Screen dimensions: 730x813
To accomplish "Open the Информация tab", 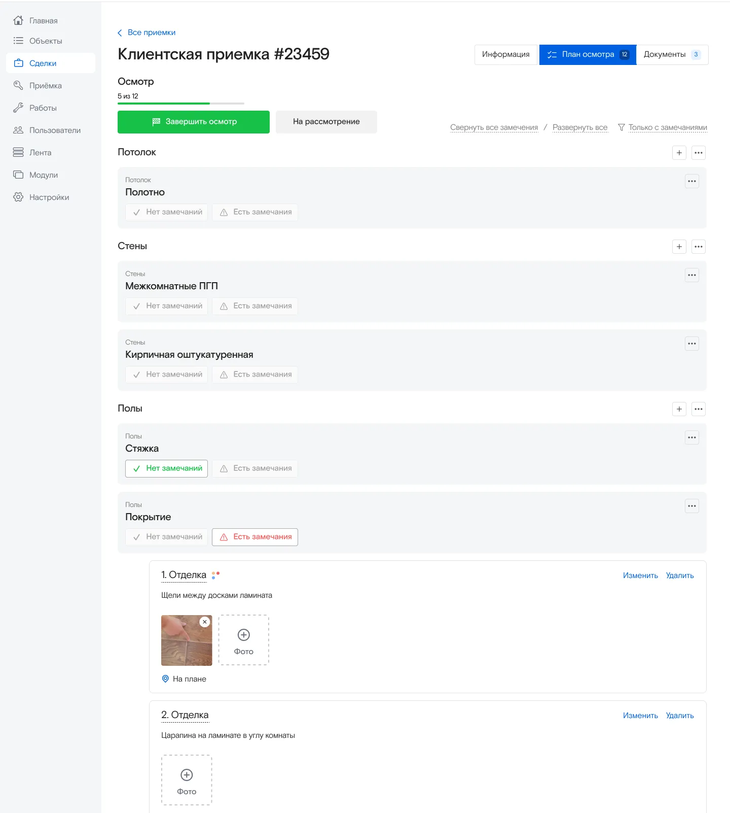I will (505, 54).
